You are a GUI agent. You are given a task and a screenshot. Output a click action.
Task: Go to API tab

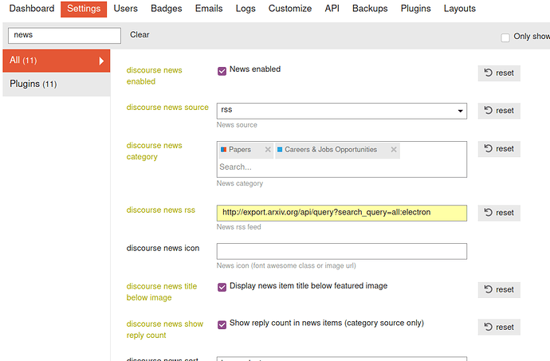[x=332, y=9]
